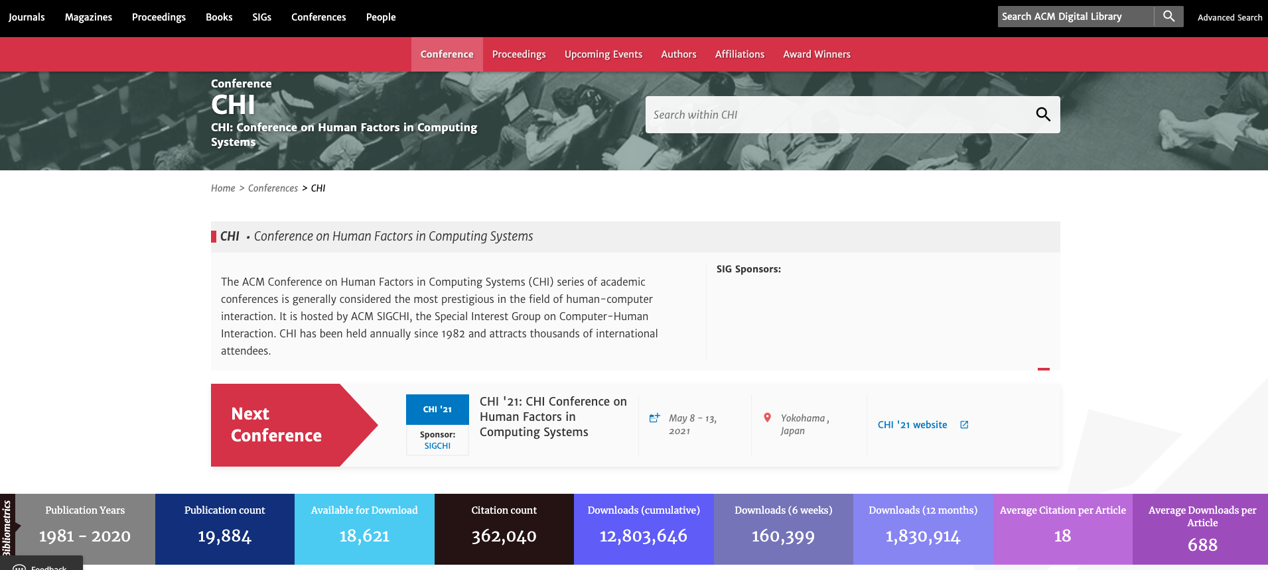Click the Downloads (12 months) 1,830,914 tile
The width and height of the screenshot is (1268, 570).
click(923, 529)
